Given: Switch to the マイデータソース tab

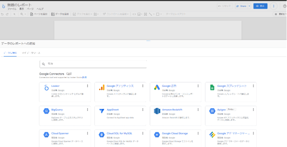Looking at the screenshot, I should [x=31, y=53].
